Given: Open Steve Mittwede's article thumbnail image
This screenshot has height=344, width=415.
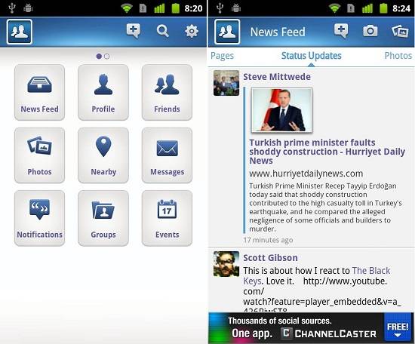Looking at the screenshot, I should point(281,110).
